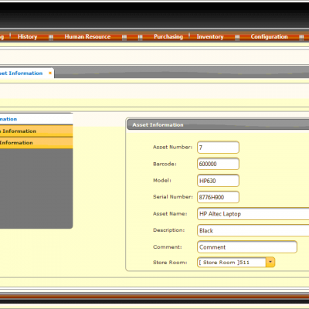
Task: Open the lower orange 'Information' sidebar section
Action: [36, 143]
